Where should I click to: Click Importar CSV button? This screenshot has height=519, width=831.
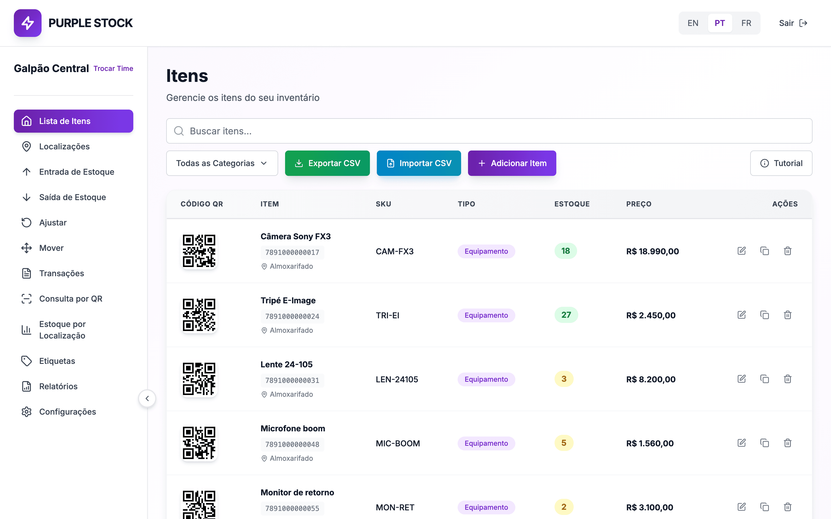(419, 163)
